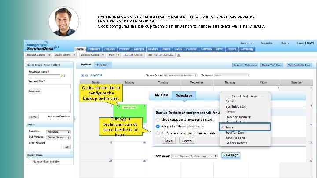Click the Re-Assign button

point(231,155)
